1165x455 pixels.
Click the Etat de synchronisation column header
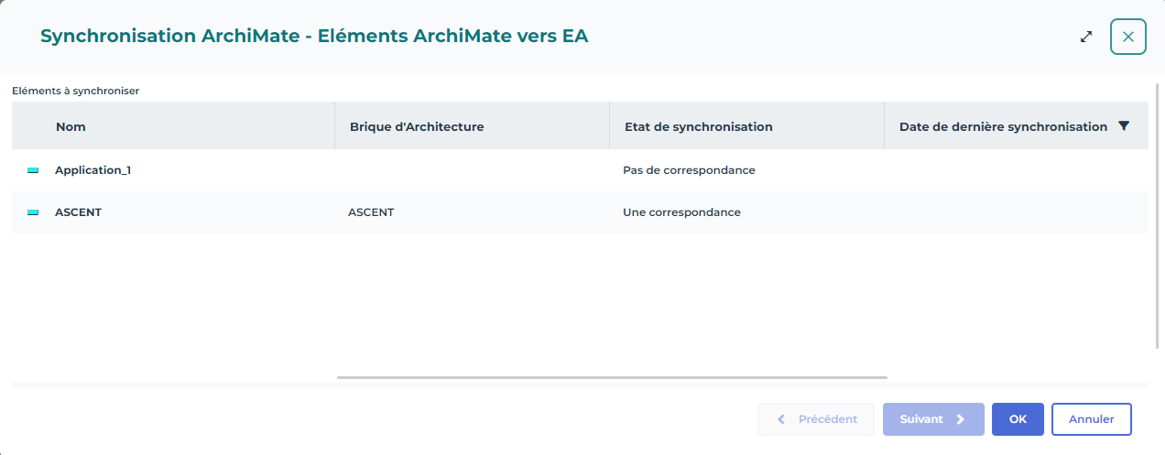[698, 126]
